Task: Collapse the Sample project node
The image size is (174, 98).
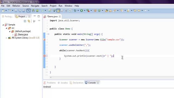Action: tap(3, 25)
